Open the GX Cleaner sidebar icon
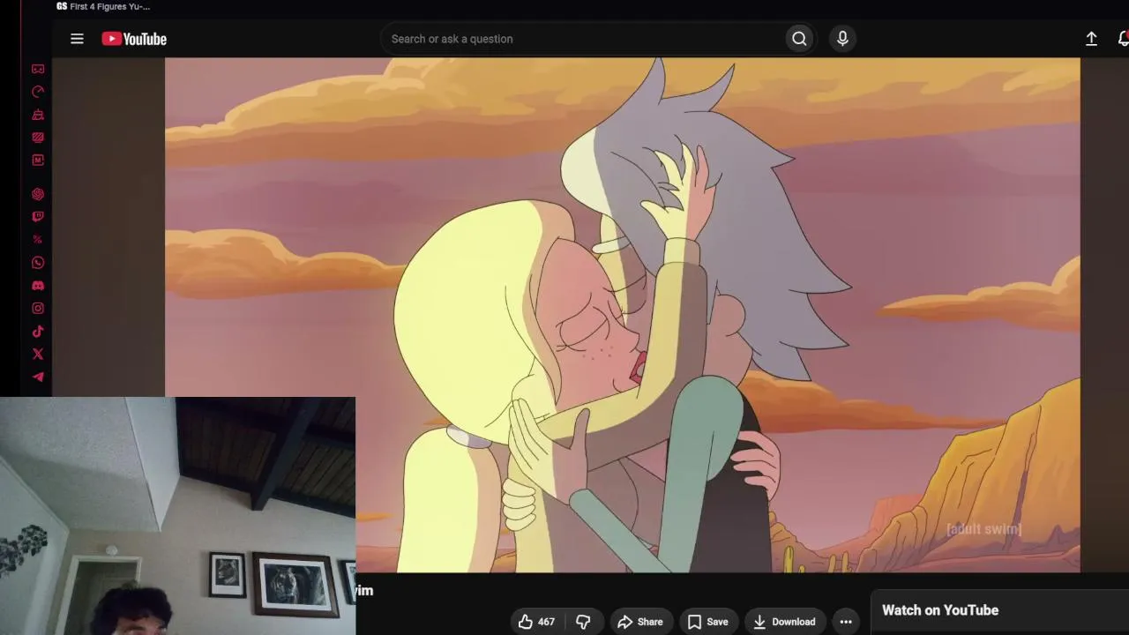The height and width of the screenshot is (635, 1129). click(38, 115)
